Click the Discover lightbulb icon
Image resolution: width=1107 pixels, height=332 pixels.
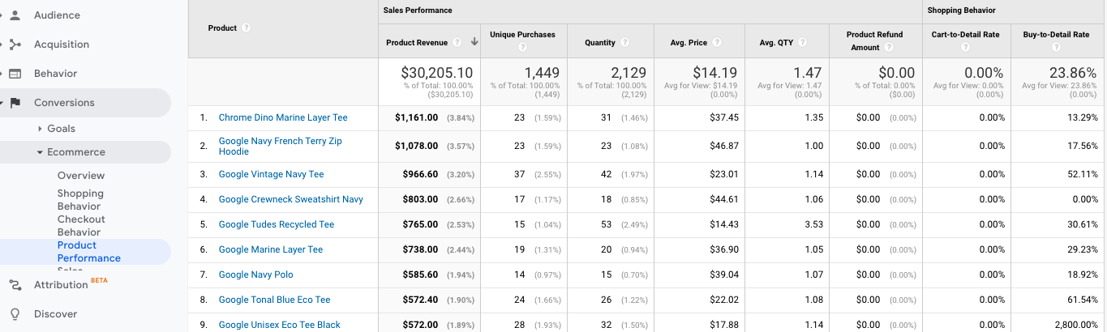coord(15,314)
